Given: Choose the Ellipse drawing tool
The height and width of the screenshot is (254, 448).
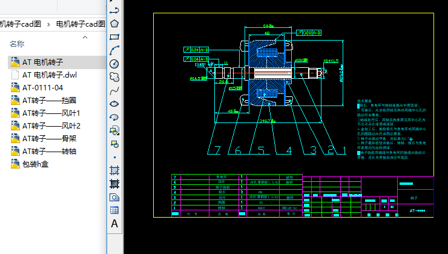Looking at the screenshot, I should click(114, 104).
